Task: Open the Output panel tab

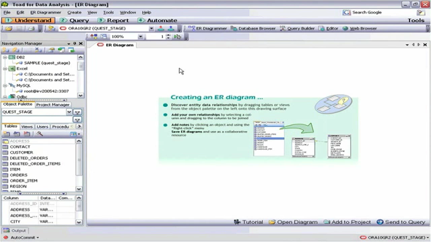Action: pyautogui.click(x=15, y=231)
